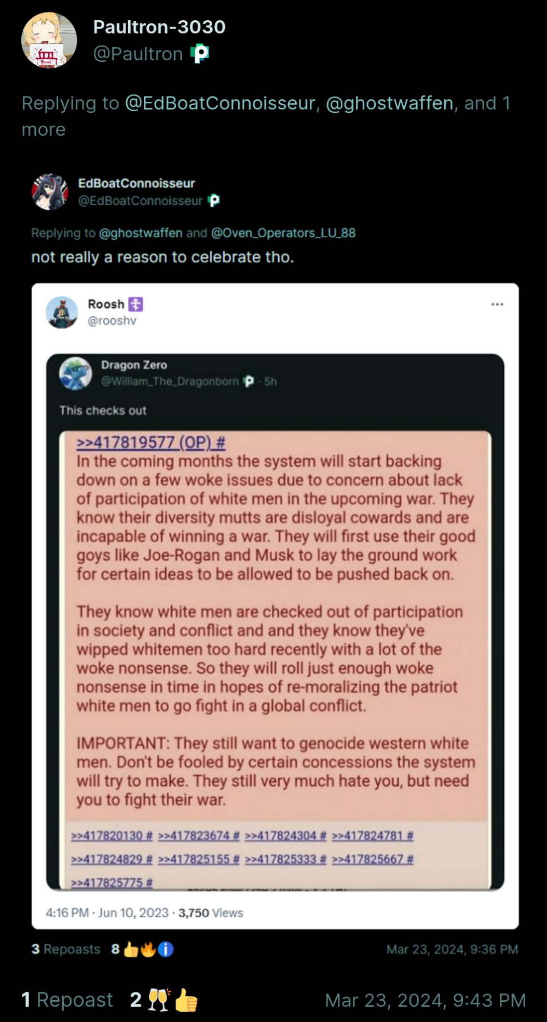Open the three-dot menu on Roosh's post

497,304
